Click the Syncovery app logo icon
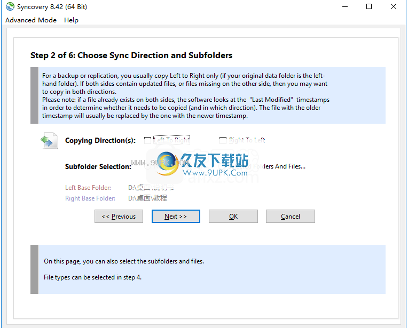 coord(10,6)
